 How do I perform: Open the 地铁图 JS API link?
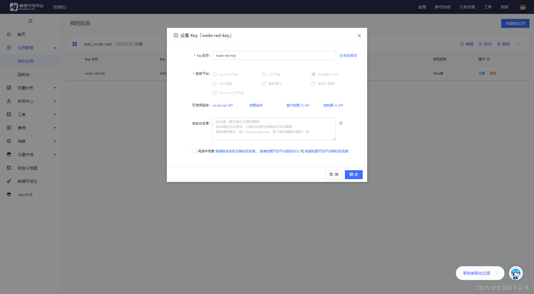pyautogui.click(x=333, y=105)
